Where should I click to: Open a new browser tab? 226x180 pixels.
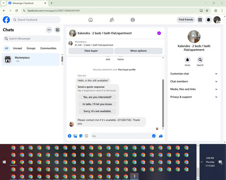[52, 3]
